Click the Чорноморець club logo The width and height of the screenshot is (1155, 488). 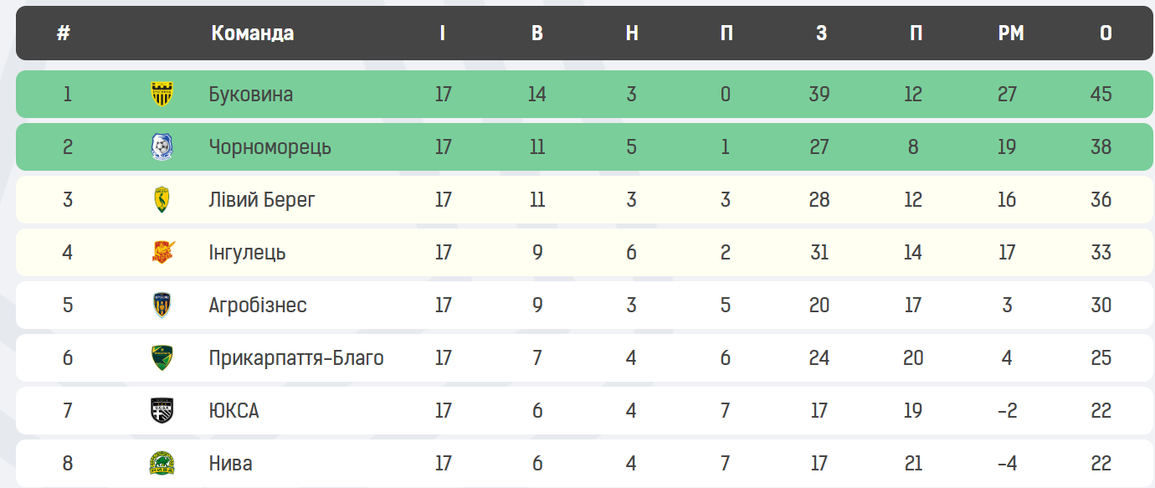[x=162, y=147]
